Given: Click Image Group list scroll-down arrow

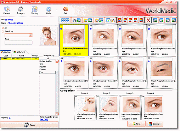Looking at the screenshot, I should 57,114.
